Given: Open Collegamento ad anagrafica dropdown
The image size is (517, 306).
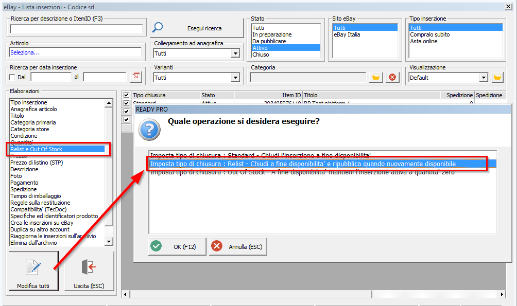Looking at the screenshot, I should click(x=235, y=53).
